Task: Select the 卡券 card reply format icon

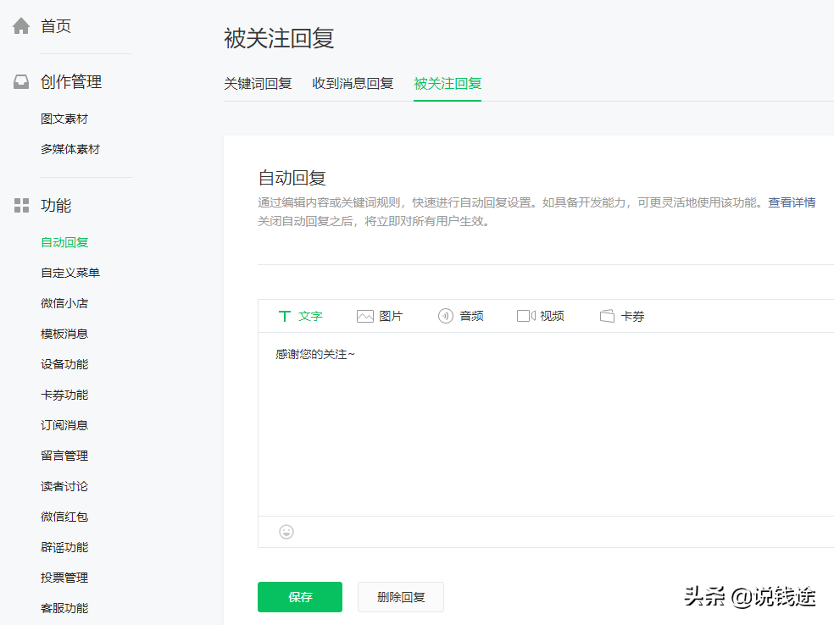Action: click(x=607, y=315)
